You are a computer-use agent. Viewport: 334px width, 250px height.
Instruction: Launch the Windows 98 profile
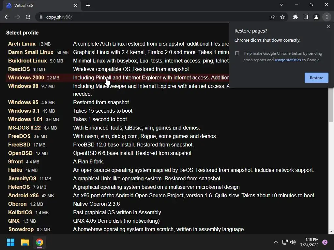23,86
